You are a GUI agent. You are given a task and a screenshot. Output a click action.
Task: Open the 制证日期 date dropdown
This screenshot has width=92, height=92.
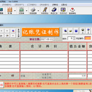[54, 39]
